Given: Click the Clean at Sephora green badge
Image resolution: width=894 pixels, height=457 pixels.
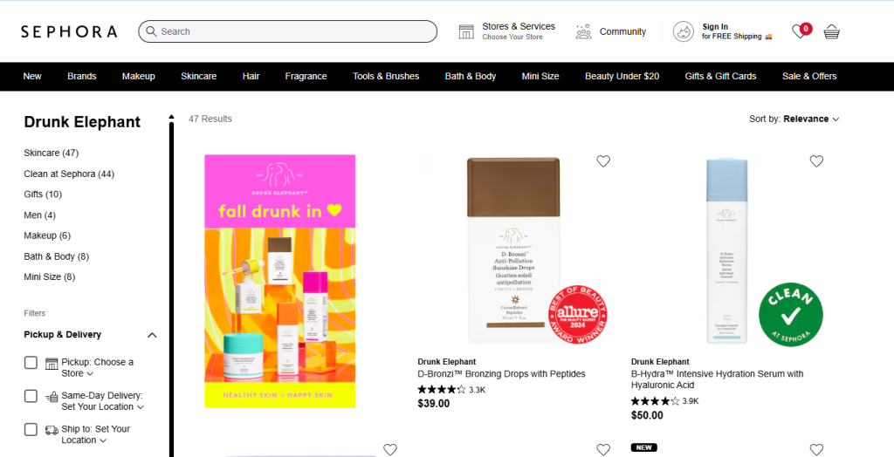Looking at the screenshot, I should tap(791, 315).
